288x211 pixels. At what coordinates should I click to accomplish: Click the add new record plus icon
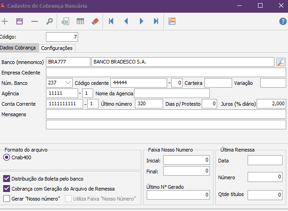(5, 21)
